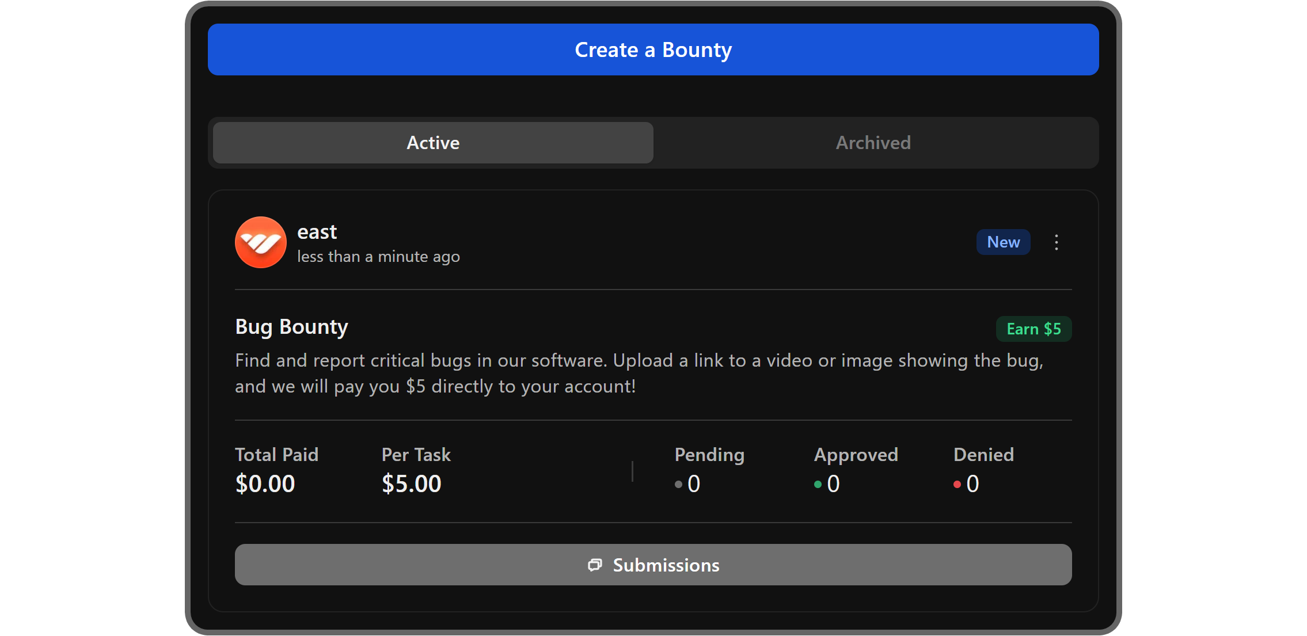The image size is (1307, 636).
Task: Click the Approved count label
Action: 856,455
